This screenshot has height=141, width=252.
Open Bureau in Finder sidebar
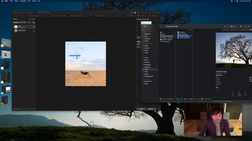pyautogui.click(x=146, y=36)
